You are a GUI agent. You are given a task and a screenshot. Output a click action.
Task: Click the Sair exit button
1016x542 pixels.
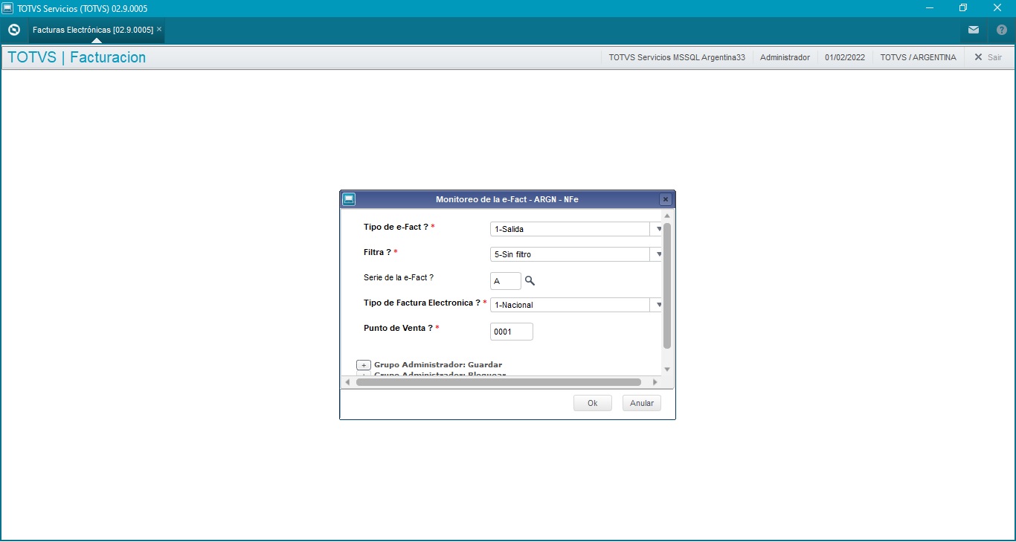pos(988,57)
